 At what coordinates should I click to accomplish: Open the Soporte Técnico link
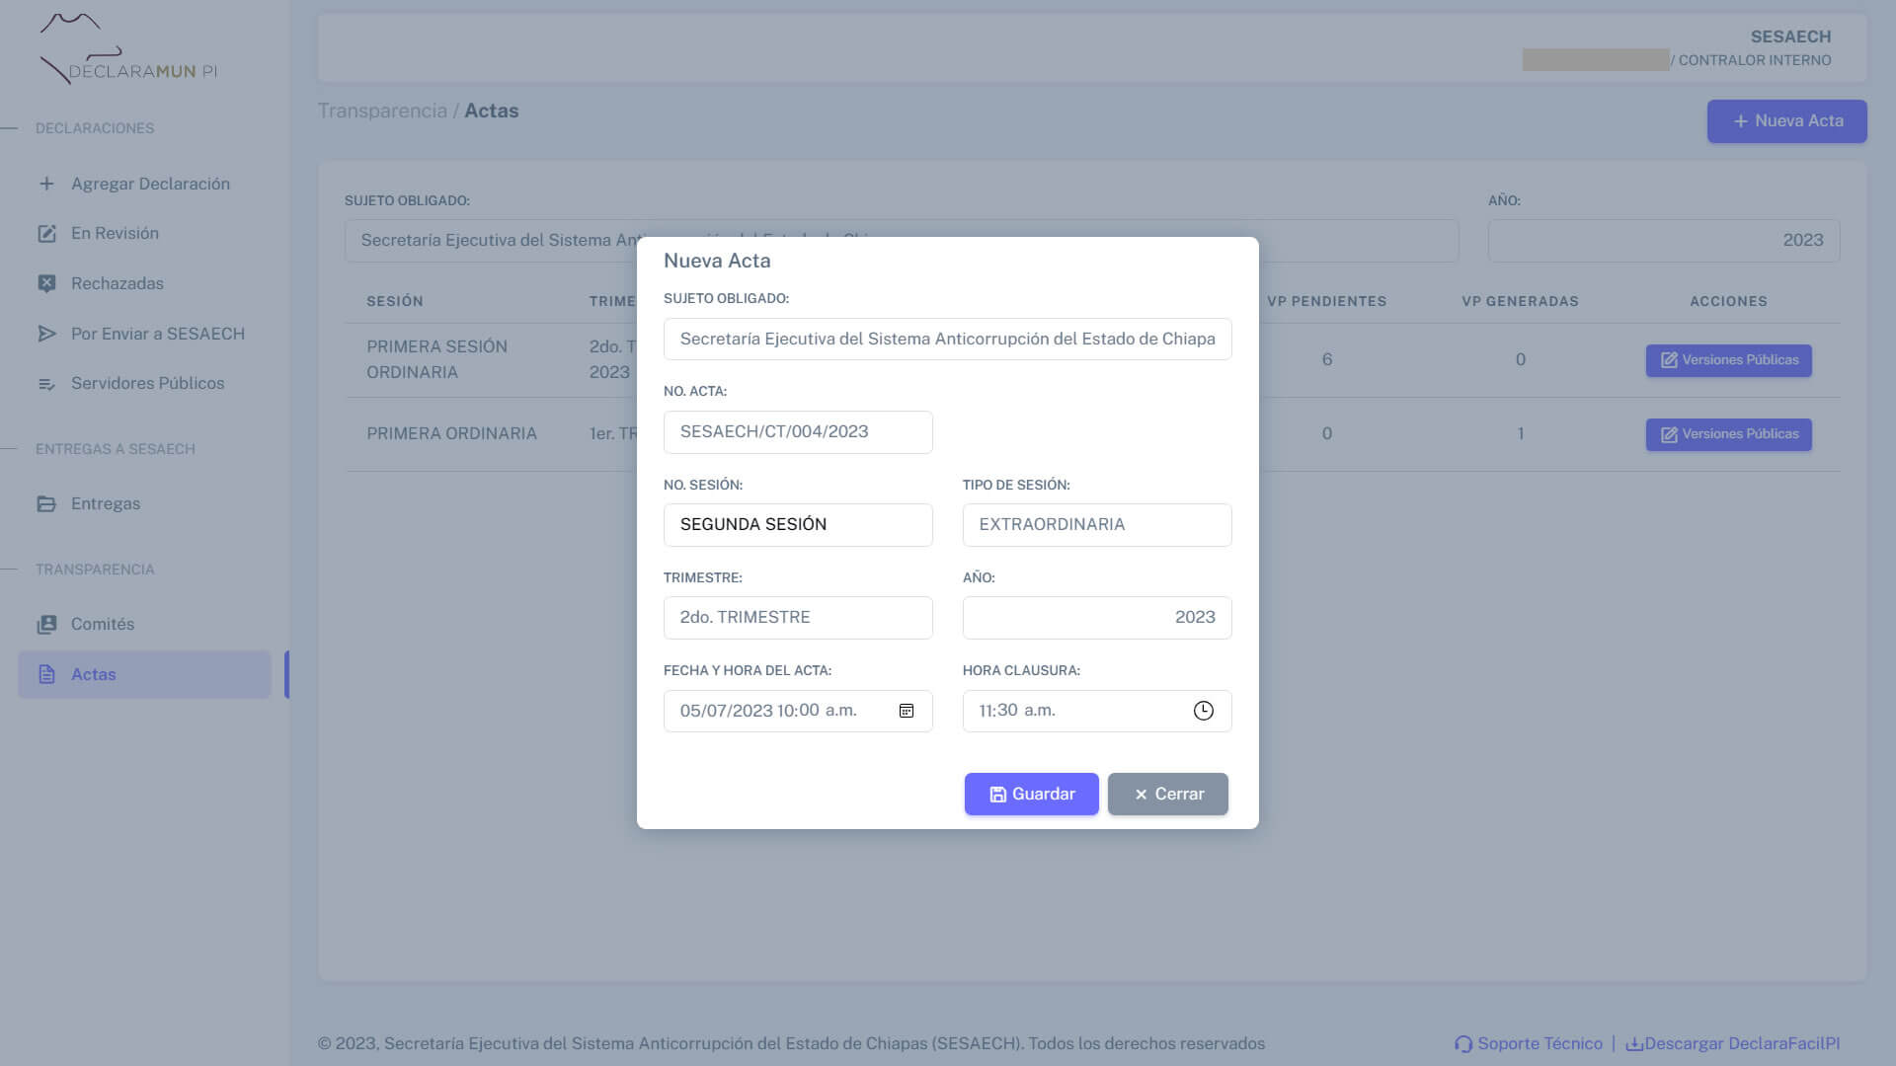pos(1529,1044)
